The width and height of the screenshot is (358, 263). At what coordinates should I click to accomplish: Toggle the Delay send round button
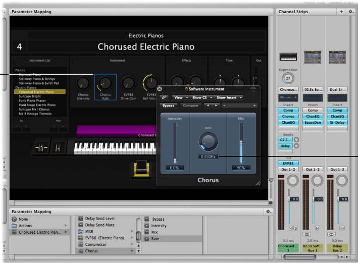point(296,146)
